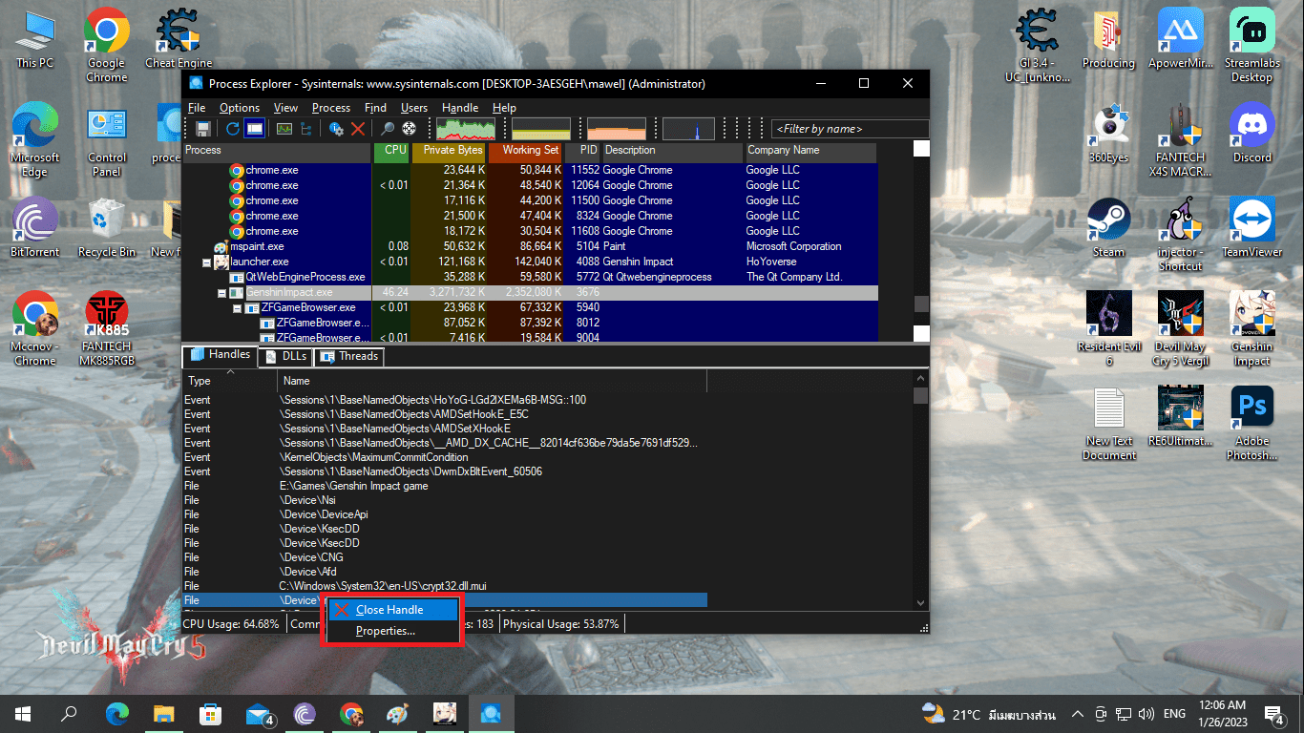
Task: Click the yellow commit history mini graph
Action: click(541, 129)
